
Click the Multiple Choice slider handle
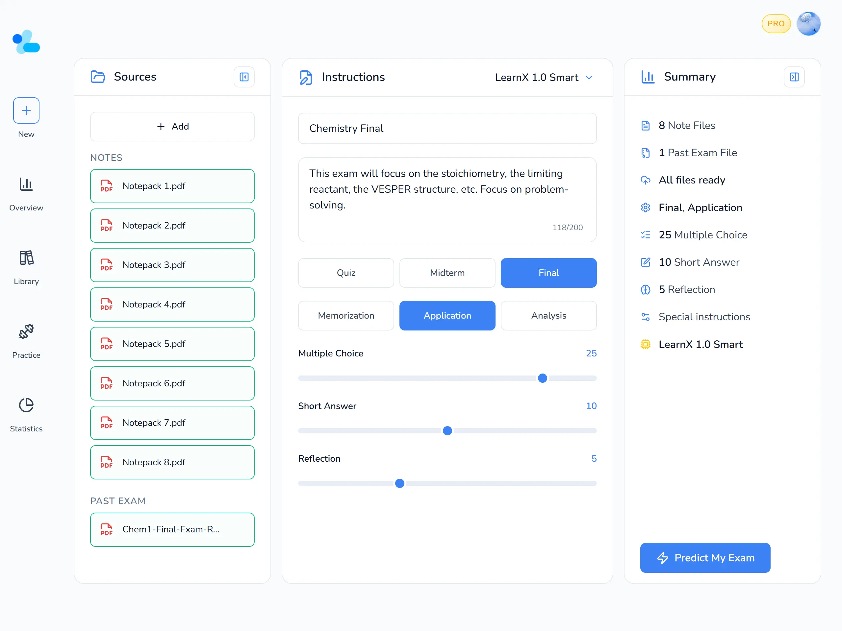coord(543,378)
